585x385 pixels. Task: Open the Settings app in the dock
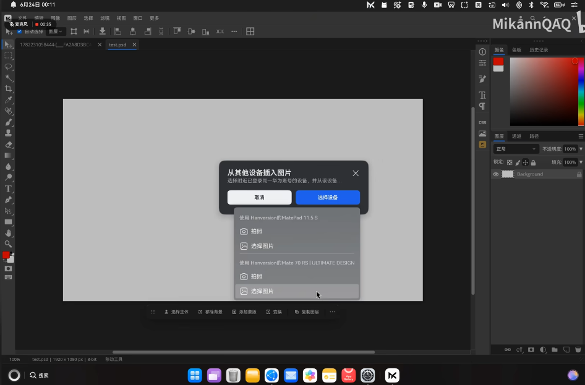click(367, 375)
